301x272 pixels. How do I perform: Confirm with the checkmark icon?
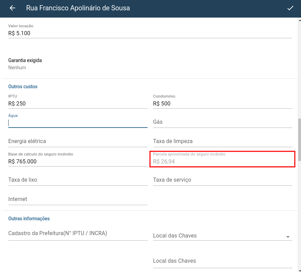pyautogui.click(x=290, y=8)
